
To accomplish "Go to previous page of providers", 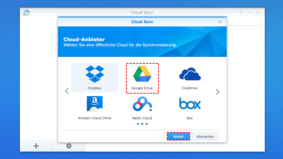I will [67, 91].
